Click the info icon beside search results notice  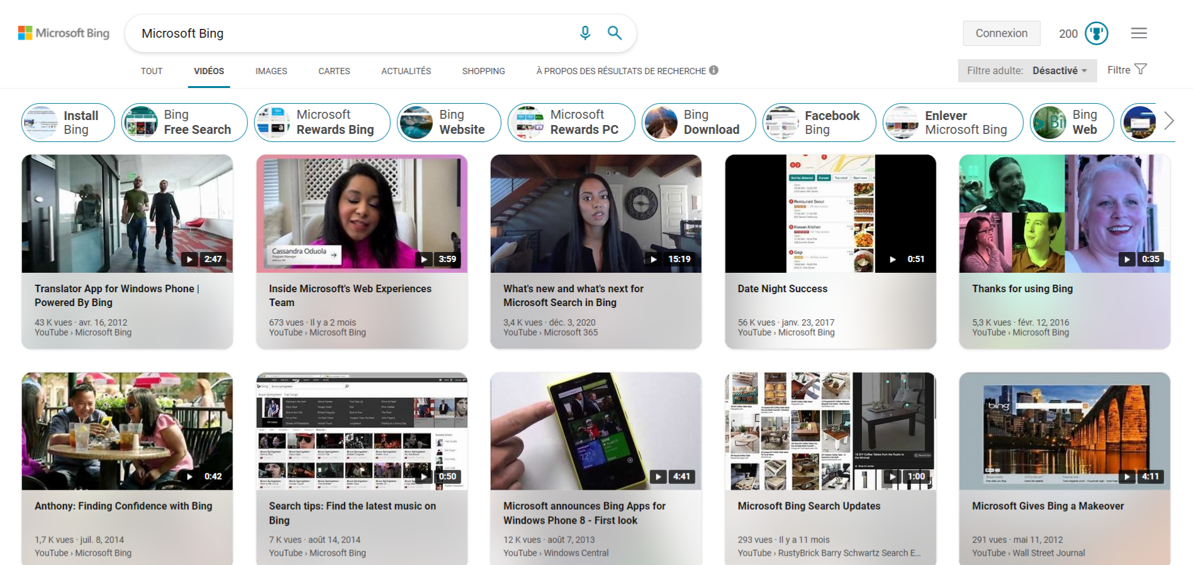714,70
